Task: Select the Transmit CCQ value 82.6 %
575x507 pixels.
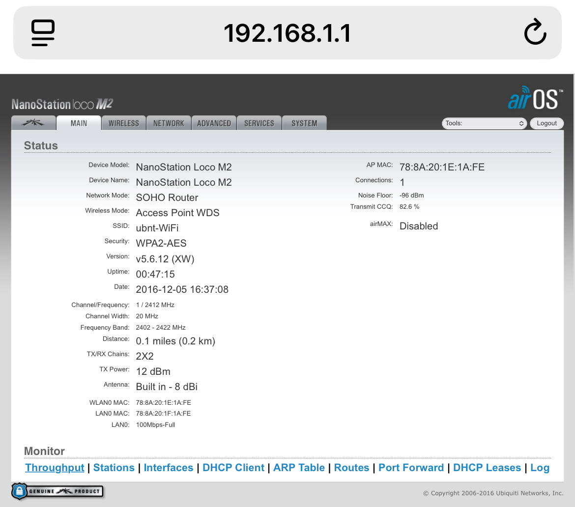Action: (x=409, y=207)
